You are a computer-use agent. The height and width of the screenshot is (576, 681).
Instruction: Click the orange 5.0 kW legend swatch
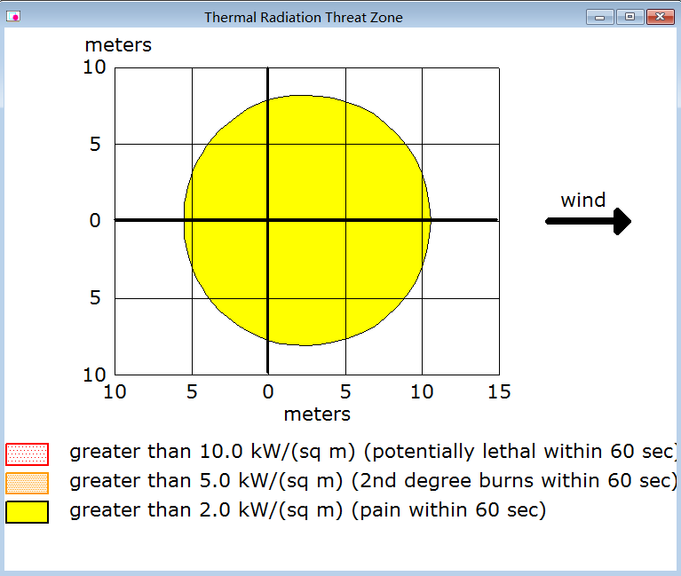tap(27, 483)
